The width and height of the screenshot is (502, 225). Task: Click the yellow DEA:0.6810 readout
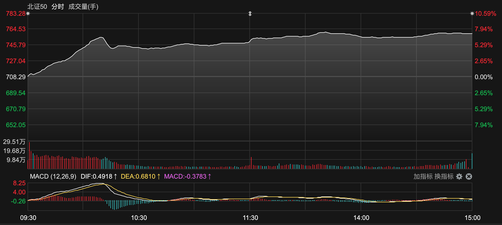click(140, 176)
